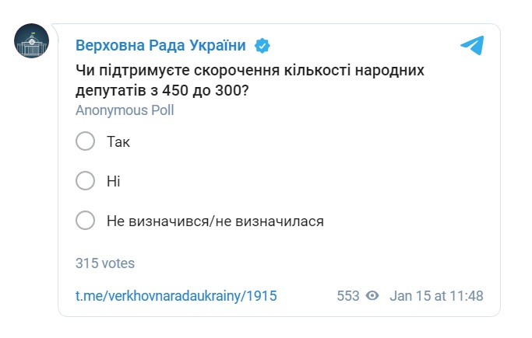Click the Parliament building image inside the avatar
The image size is (532, 338).
click(x=32, y=44)
